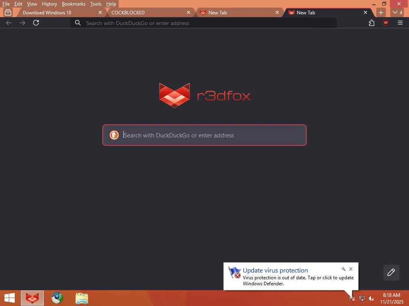Click the address bar search icon

(78, 23)
